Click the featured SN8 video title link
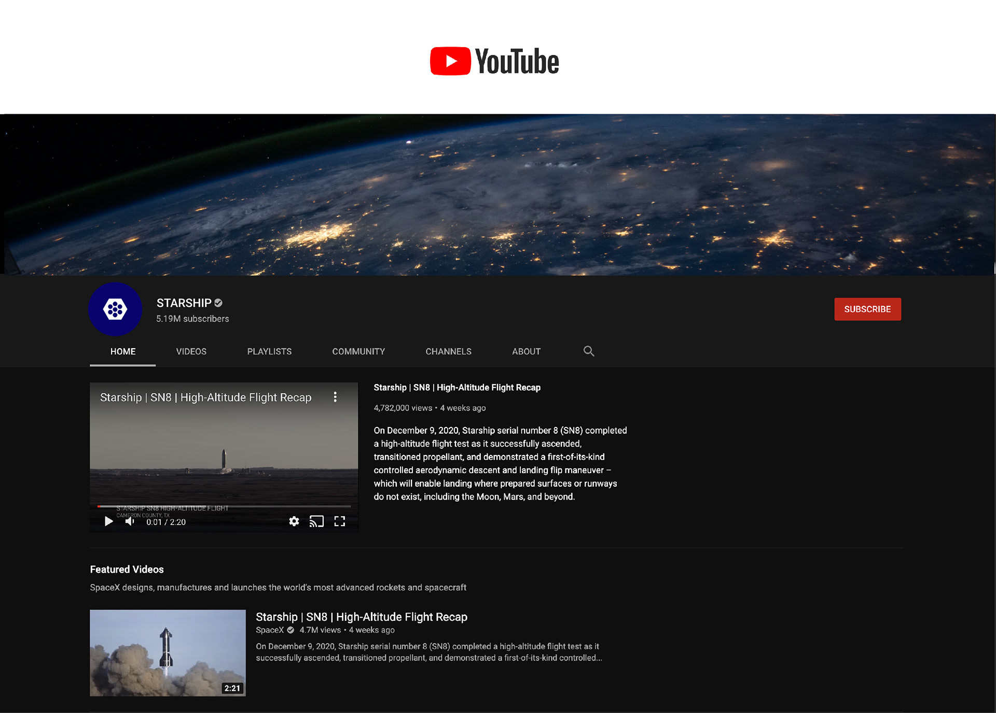Screen dimensions: 996x713 (x=362, y=617)
